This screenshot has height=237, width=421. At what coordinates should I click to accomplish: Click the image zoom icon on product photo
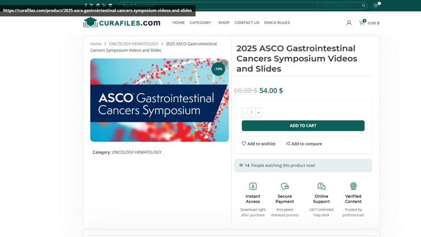224,63
